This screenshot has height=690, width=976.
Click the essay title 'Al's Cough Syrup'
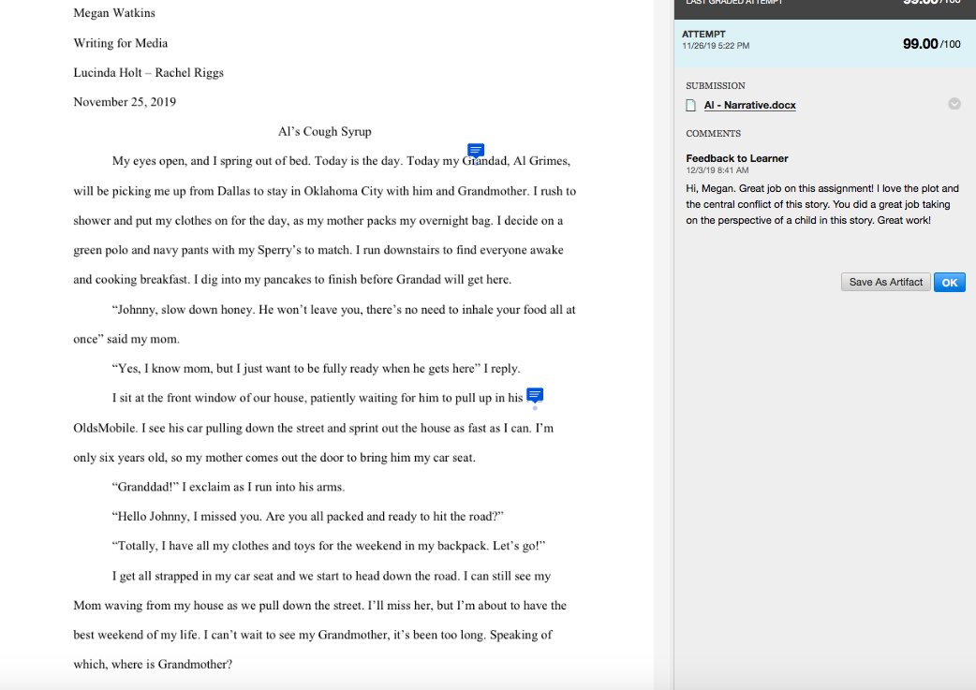(x=325, y=131)
